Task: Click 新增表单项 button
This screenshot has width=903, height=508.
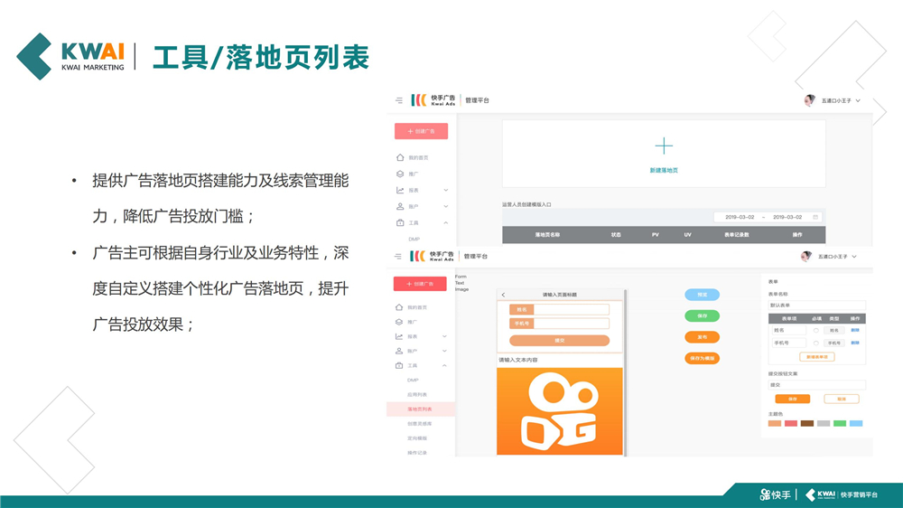Action: pos(817,357)
